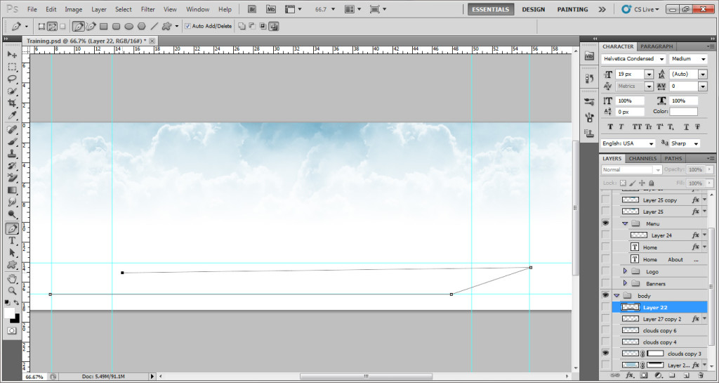Select the Horizontal Type tool

(x=12, y=241)
